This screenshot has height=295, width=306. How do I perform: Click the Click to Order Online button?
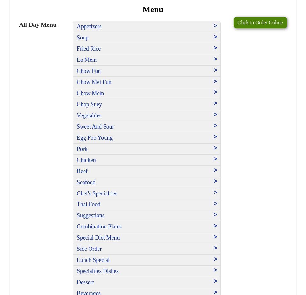pyautogui.click(x=260, y=23)
